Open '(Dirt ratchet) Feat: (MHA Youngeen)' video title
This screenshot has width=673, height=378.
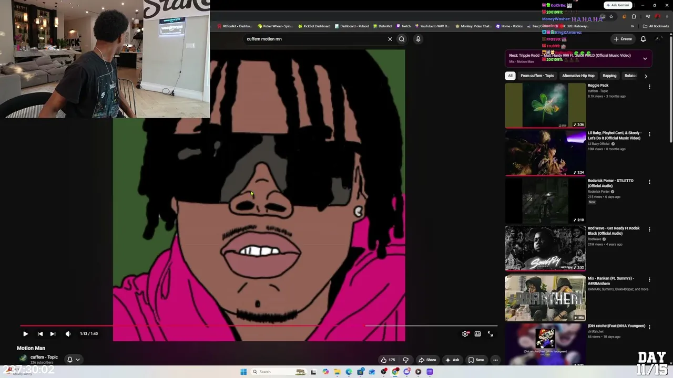(x=616, y=326)
